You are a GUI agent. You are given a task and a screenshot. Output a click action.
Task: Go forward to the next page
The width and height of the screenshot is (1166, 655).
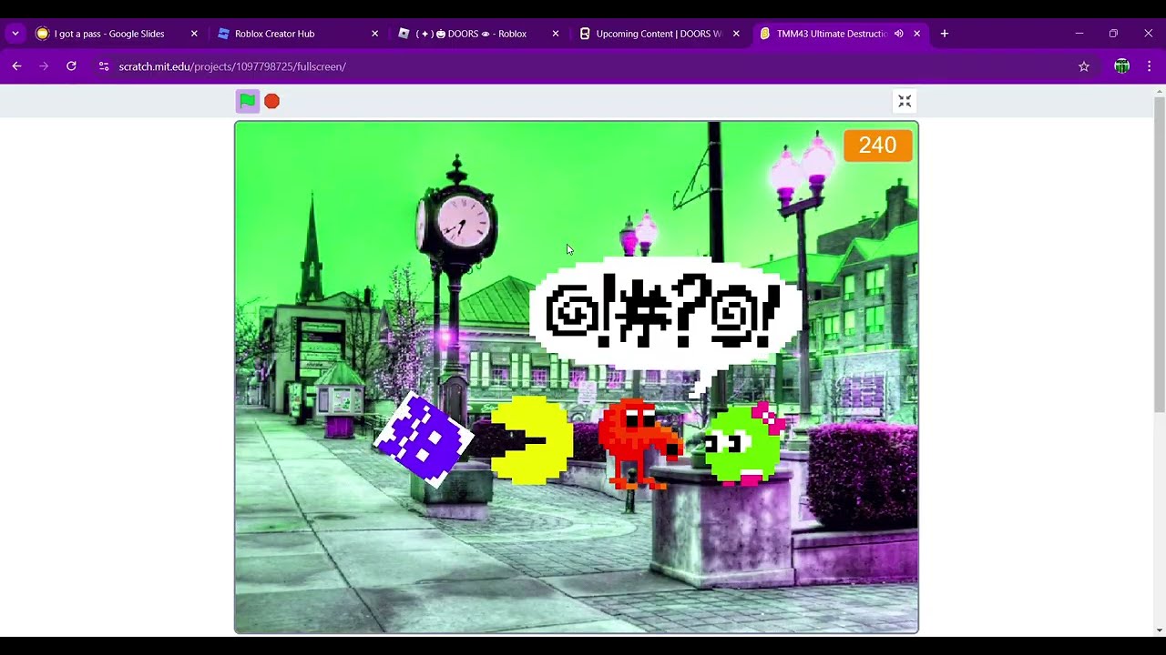coord(44,66)
